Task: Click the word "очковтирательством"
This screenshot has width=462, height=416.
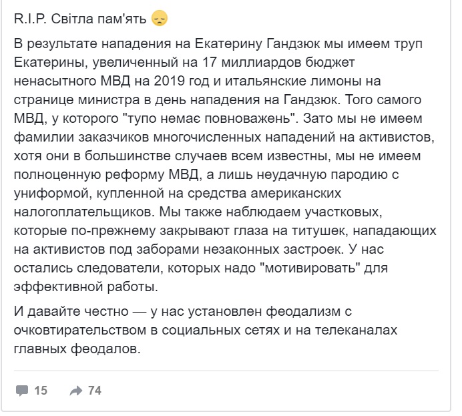Action: tap(80, 331)
